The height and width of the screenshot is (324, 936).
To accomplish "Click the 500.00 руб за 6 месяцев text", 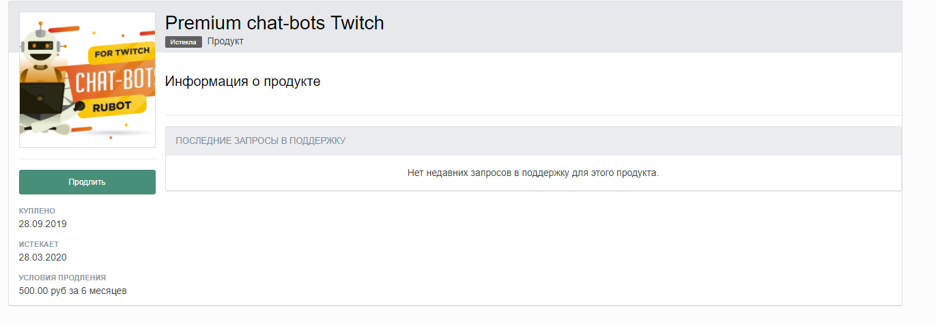I will [72, 291].
